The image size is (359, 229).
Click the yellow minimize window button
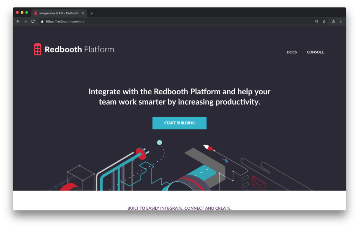tap(22, 13)
